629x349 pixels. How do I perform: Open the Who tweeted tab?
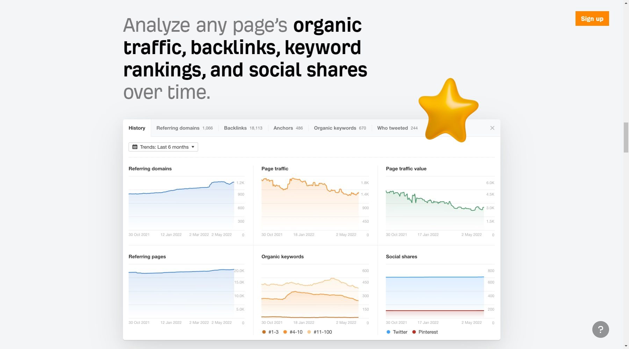click(x=392, y=128)
